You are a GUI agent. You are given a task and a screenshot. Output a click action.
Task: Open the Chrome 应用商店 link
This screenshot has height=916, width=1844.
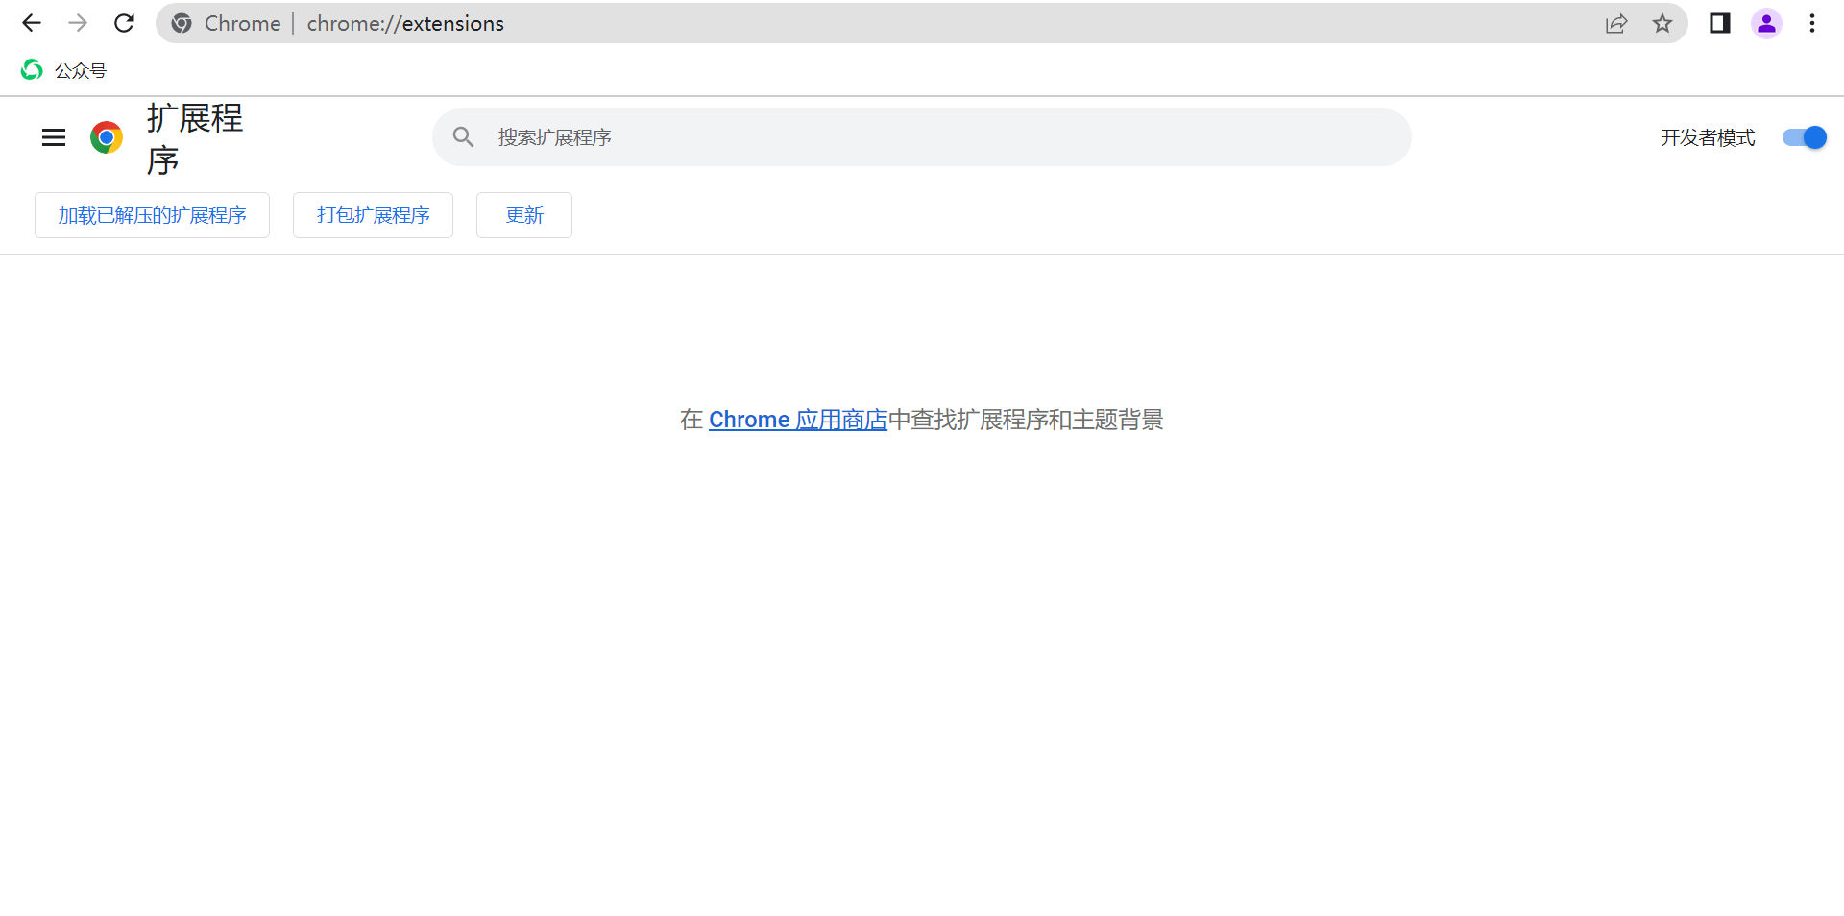pyautogui.click(x=797, y=420)
